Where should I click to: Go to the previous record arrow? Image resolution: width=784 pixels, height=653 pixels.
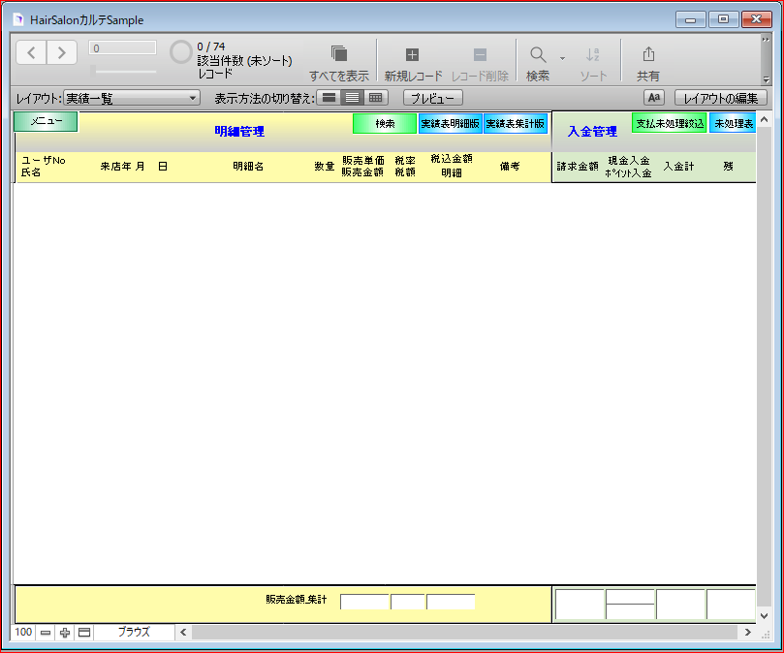click(x=32, y=52)
